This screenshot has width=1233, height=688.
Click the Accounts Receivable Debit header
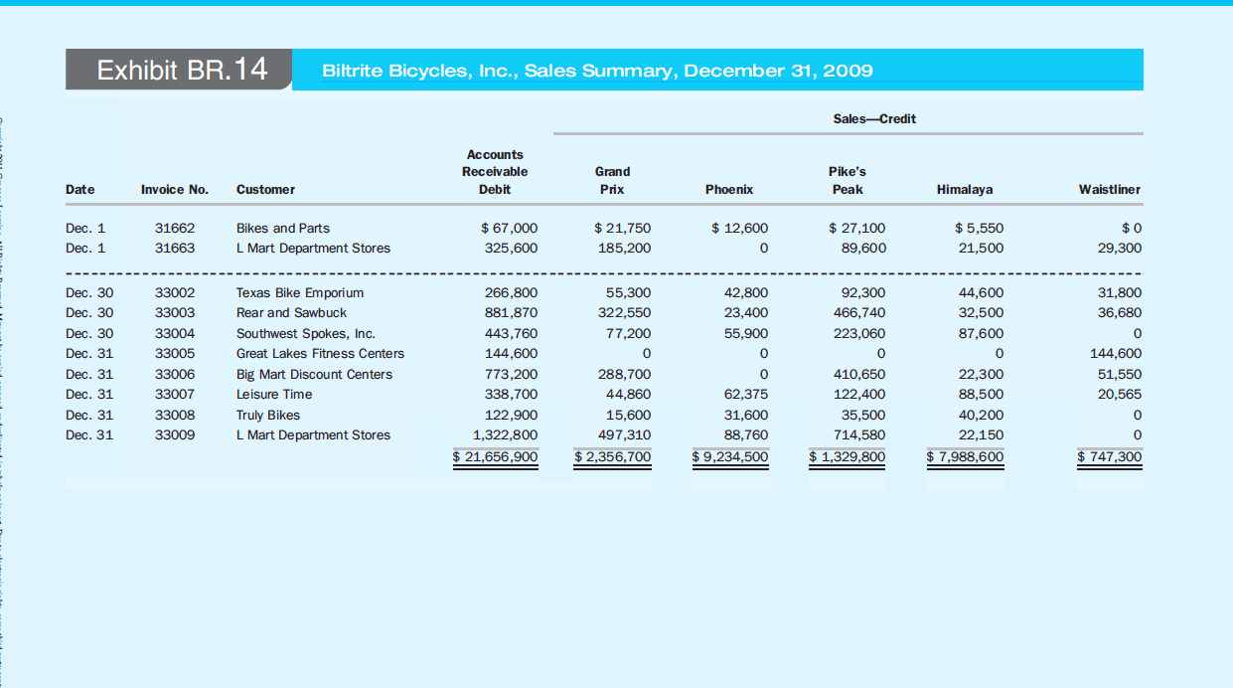click(495, 171)
